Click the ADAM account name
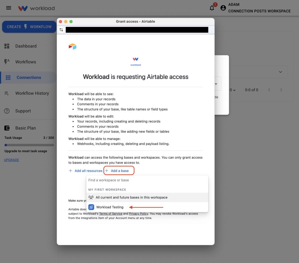 pos(234,5)
